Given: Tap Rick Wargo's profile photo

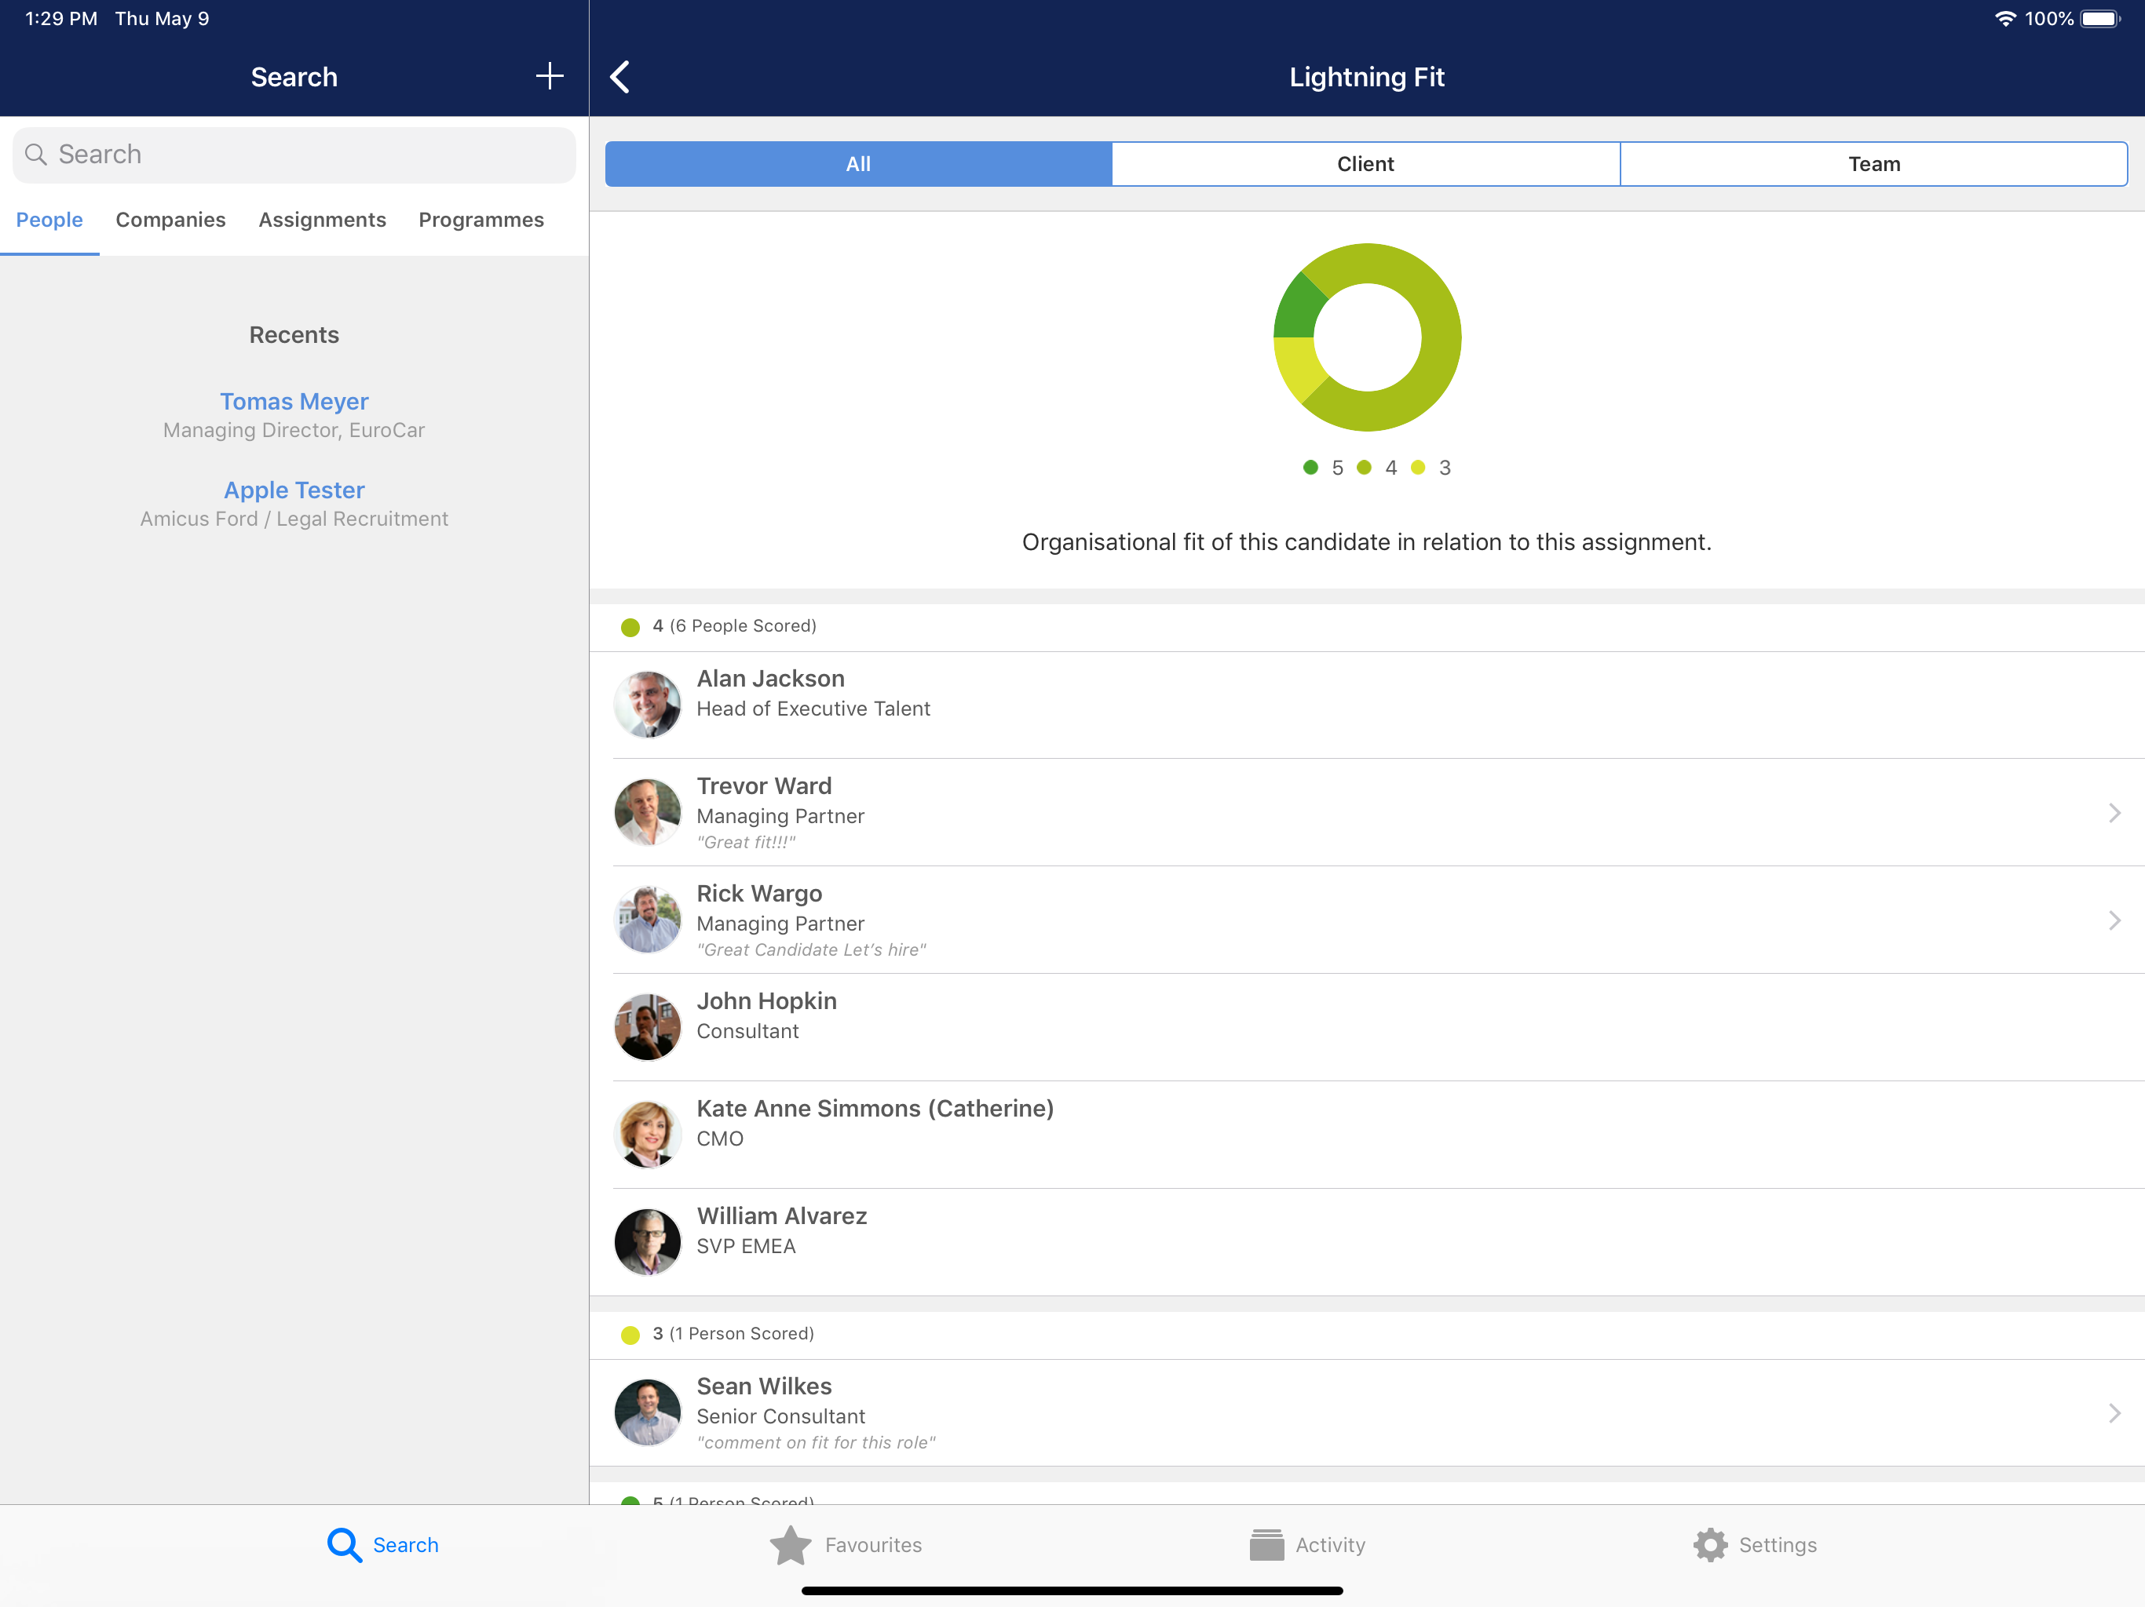Looking at the screenshot, I should [x=648, y=920].
